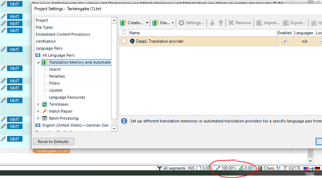Open Embedded Content Processors settings
Image resolution: width=322 pixels, height=178 pixels.
63,34
